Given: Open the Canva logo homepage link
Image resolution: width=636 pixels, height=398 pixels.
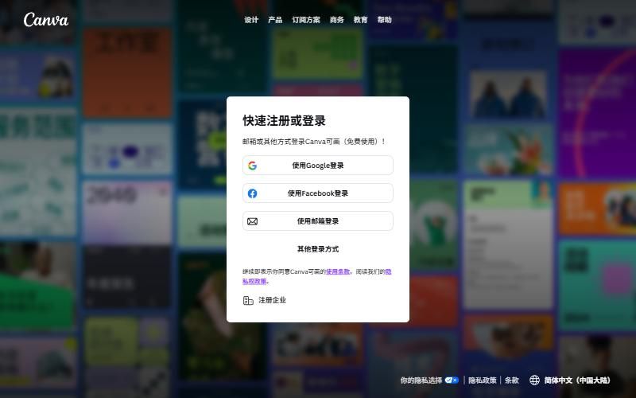Looking at the screenshot, I should (46, 19).
